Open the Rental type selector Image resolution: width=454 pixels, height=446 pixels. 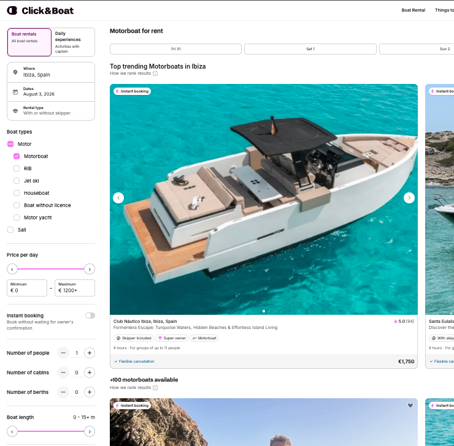51,111
